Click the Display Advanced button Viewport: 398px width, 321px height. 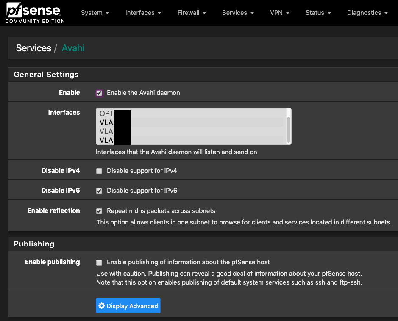point(128,306)
